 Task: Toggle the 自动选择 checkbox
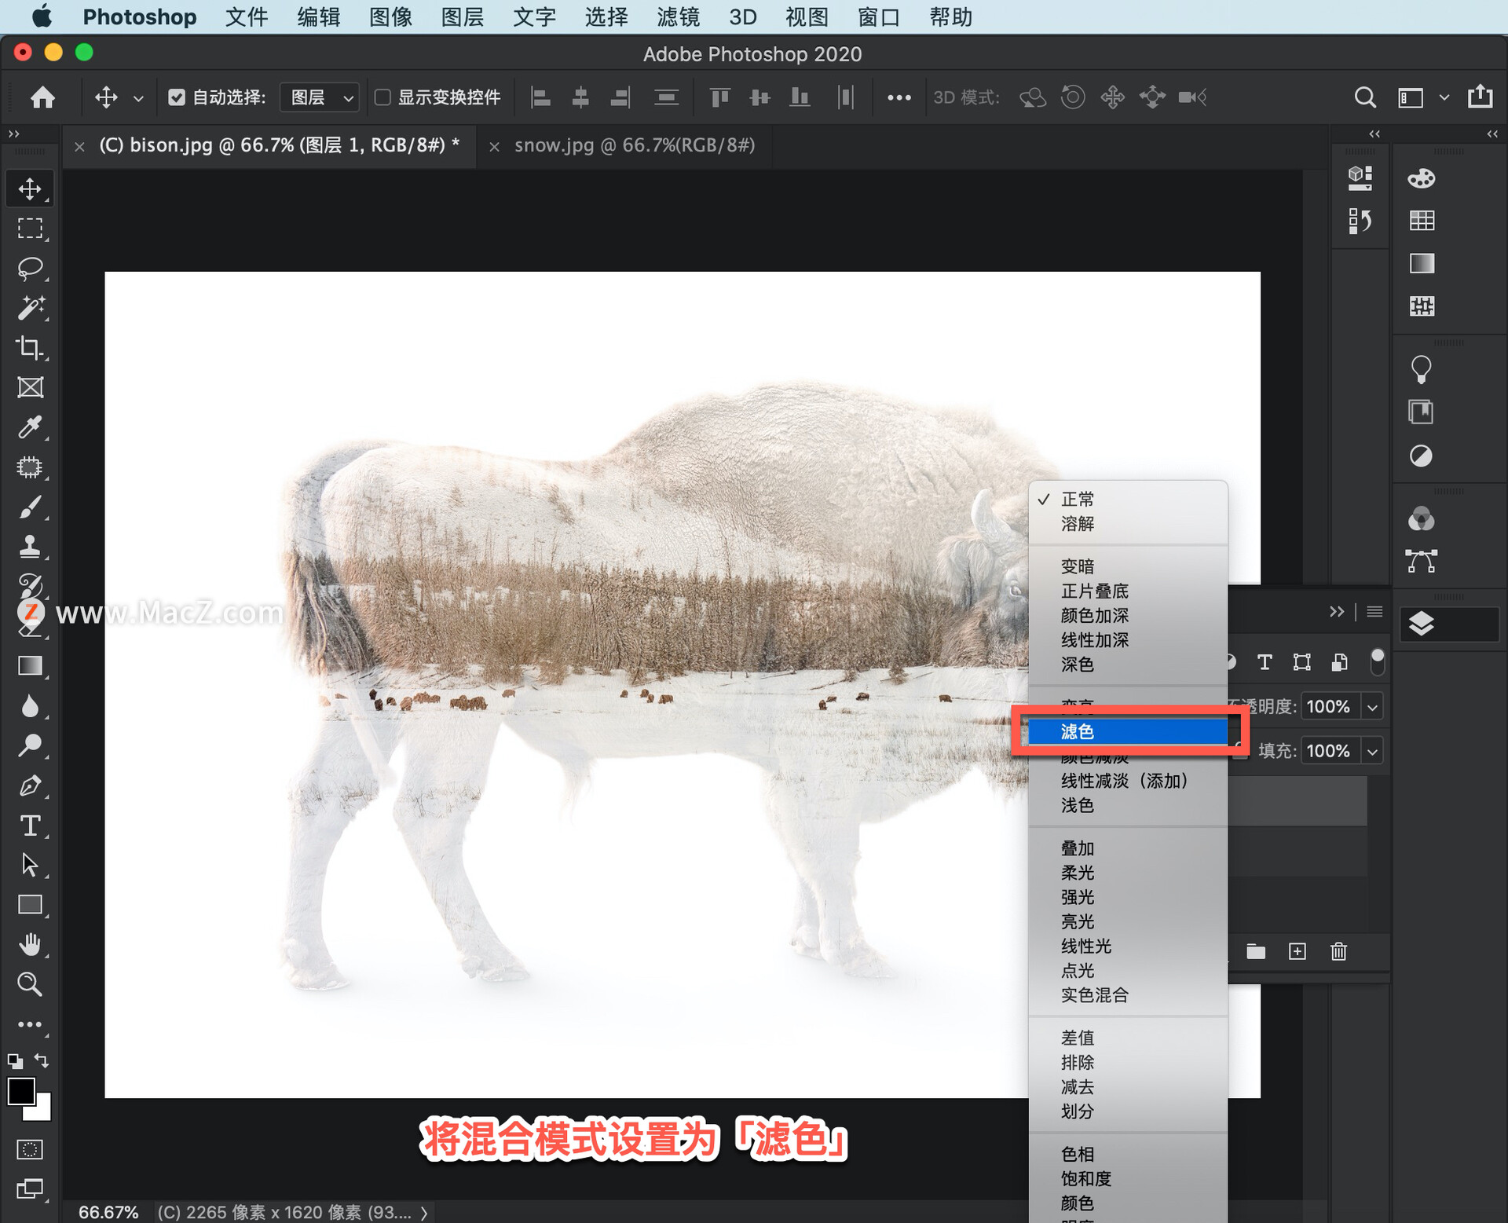(x=177, y=97)
